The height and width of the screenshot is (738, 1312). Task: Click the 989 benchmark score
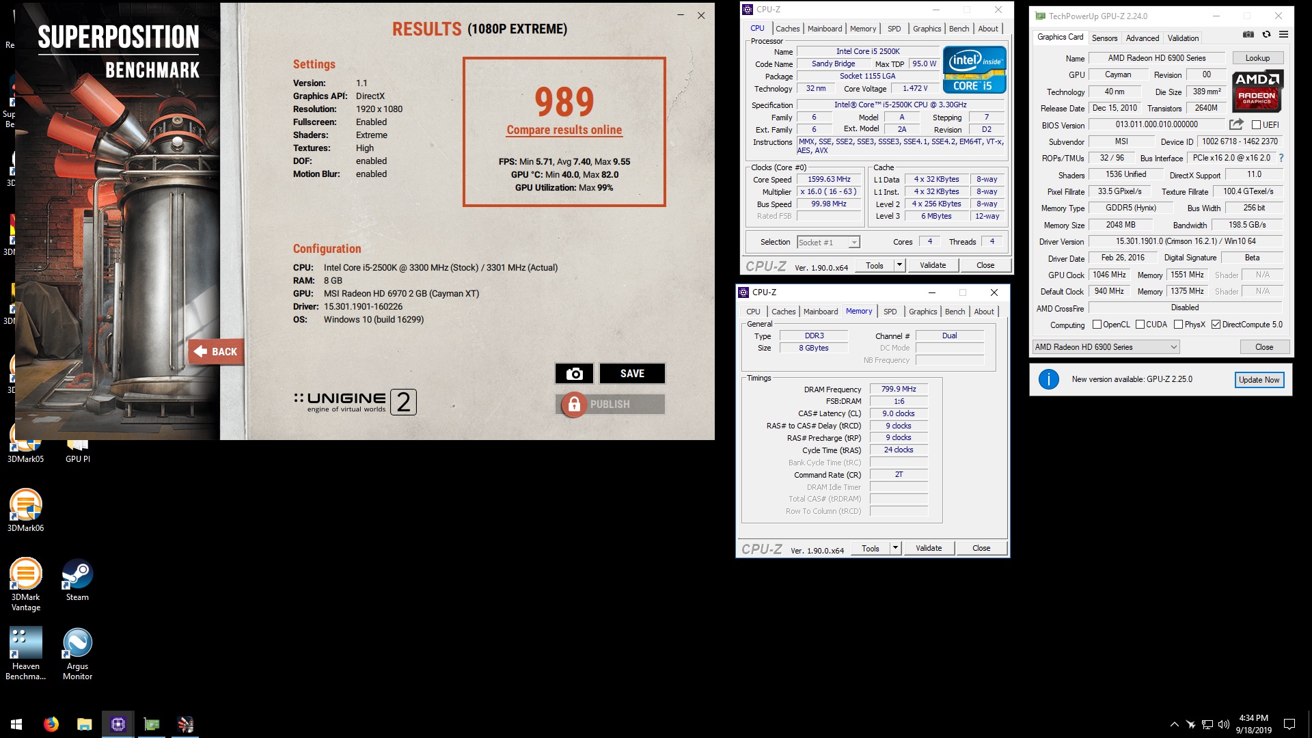click(x=564, y=102)
